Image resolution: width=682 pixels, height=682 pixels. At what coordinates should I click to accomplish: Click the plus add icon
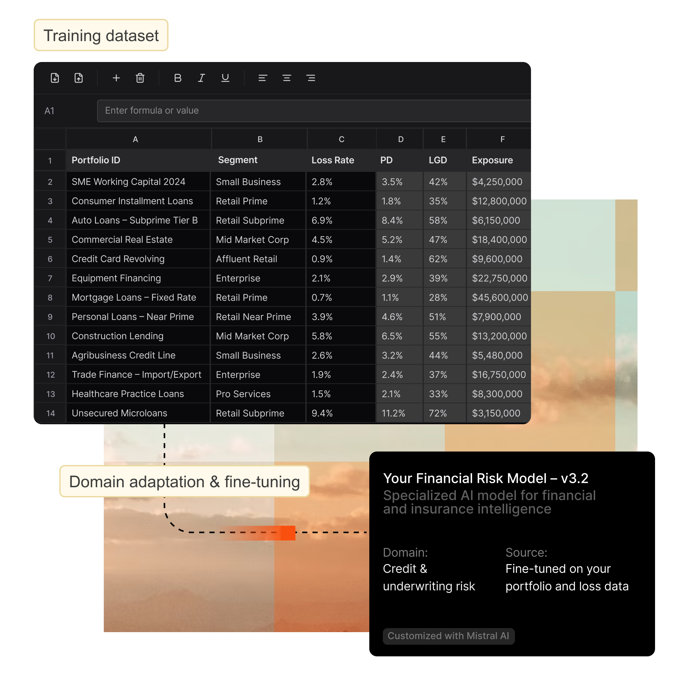(116, 78)
